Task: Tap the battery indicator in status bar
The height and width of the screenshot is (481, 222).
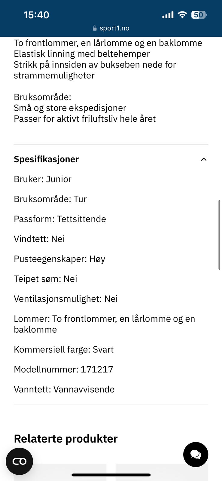Action: (x=199, y=15)
